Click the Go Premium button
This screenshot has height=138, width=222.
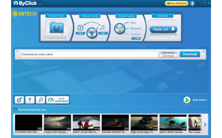[x=176, y=3]
